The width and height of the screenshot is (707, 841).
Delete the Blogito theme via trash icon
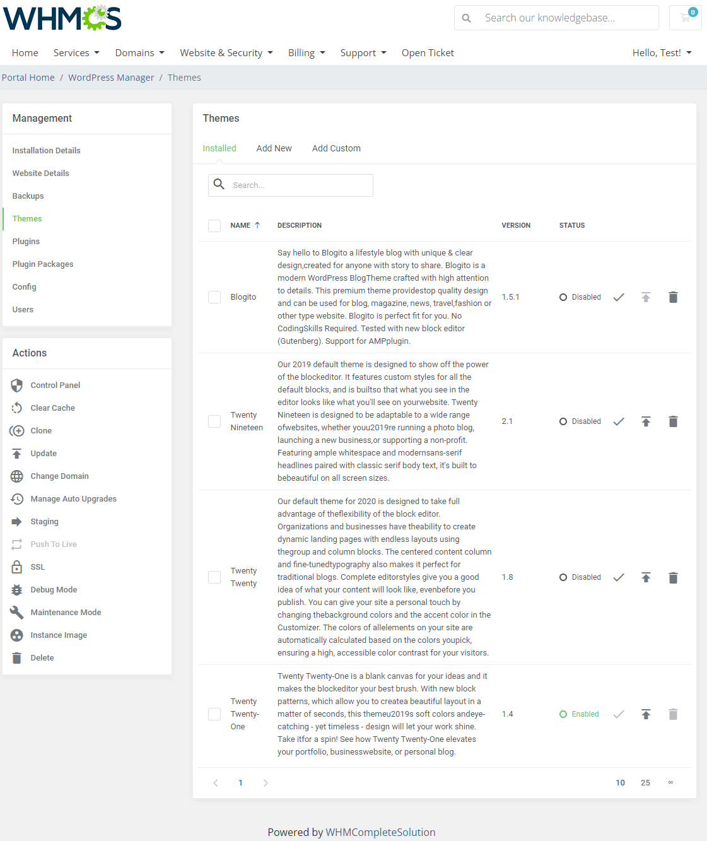(x=673, y=297)
